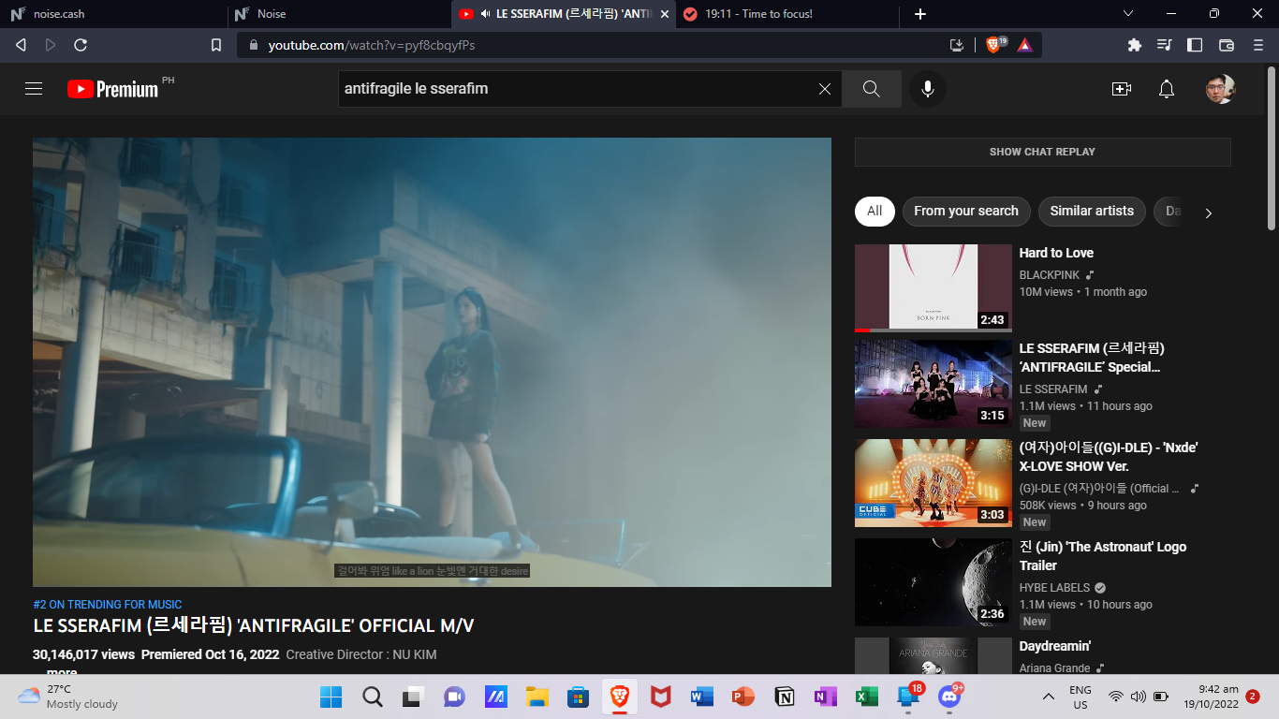Open Task View on the taskbar

(x=413, y=697)
